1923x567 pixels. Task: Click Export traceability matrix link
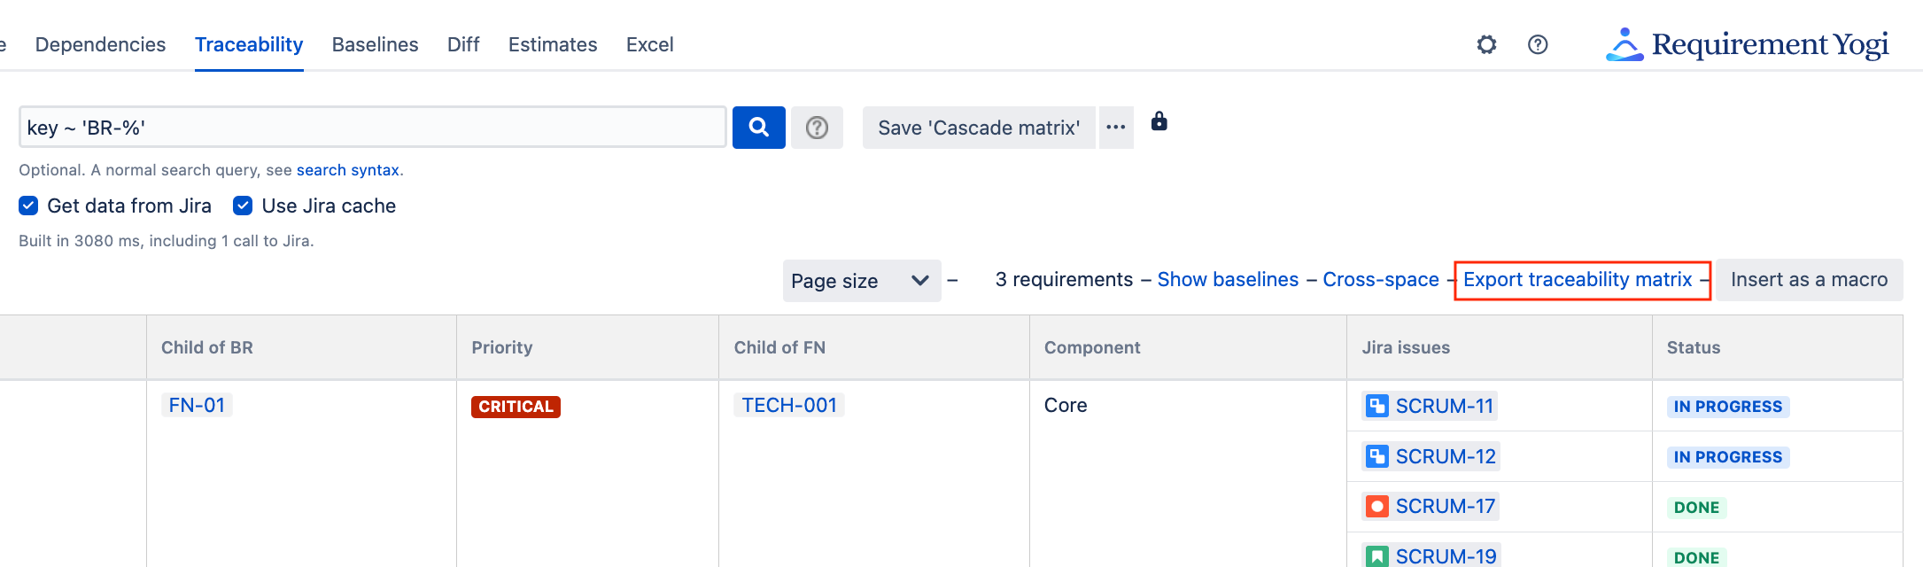(1578, 280)
